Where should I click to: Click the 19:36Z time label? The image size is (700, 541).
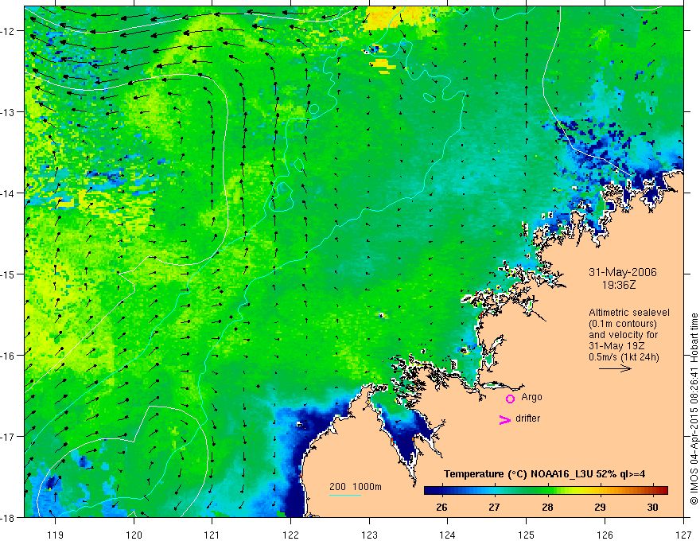point(619,285)
